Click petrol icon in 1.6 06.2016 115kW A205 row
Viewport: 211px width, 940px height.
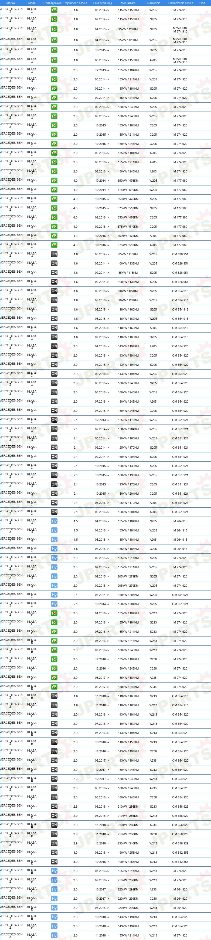(54, 60)
